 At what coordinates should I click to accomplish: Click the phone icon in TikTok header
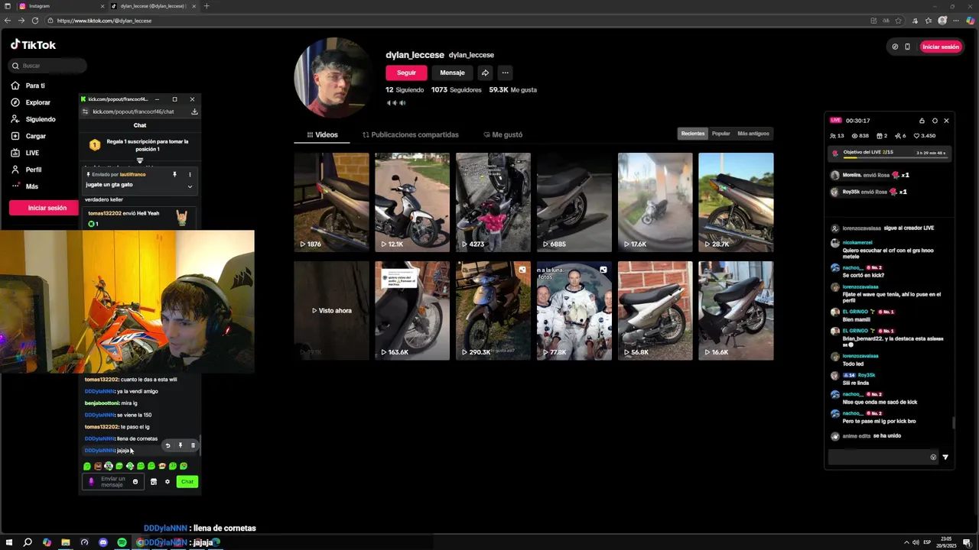(907, 47)
